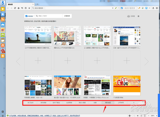Screen dimensions: 160x117
Task: Reload the page with the refresh button
Action: point(15,8)
